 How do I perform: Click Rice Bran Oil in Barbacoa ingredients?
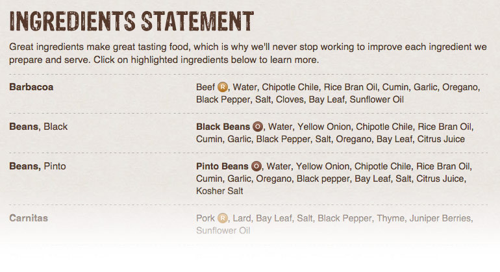[351, 87]
